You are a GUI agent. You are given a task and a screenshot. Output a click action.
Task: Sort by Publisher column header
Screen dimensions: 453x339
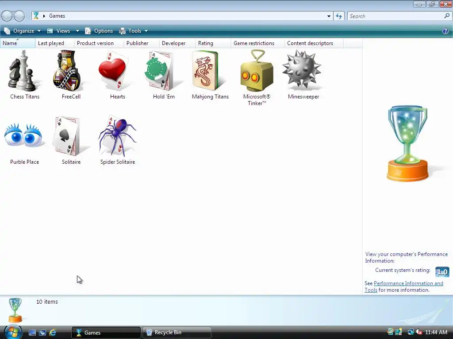(141, 43)
